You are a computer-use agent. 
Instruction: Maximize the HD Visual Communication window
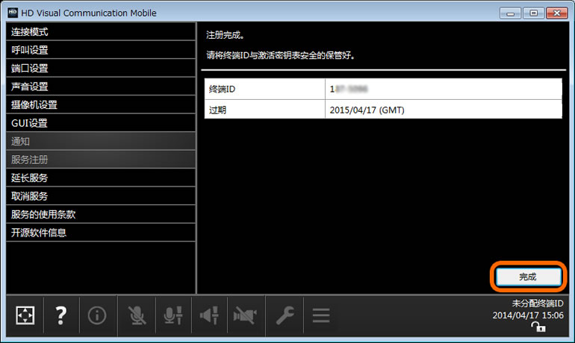tap(534, 13)
